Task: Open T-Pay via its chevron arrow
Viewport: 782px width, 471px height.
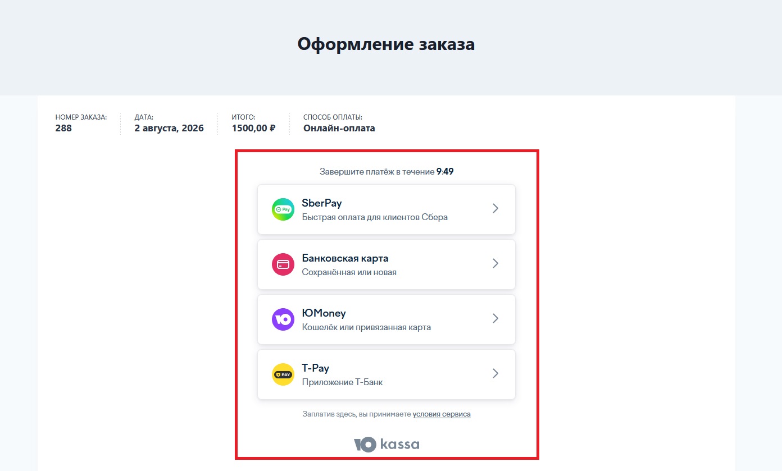Action: tap(495, 373)
